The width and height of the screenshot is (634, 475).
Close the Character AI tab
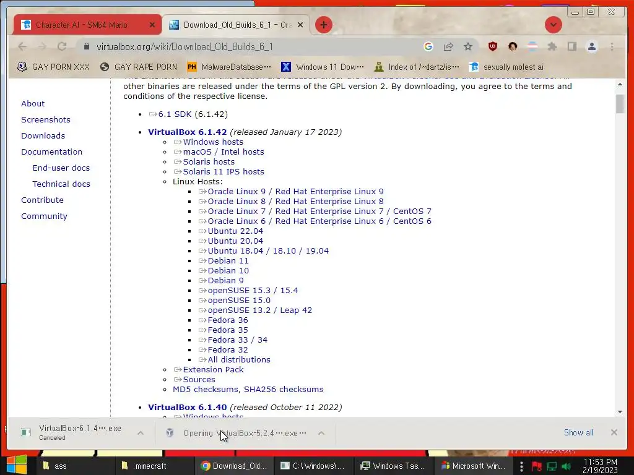pyautogui.click(x=152, y=25)
